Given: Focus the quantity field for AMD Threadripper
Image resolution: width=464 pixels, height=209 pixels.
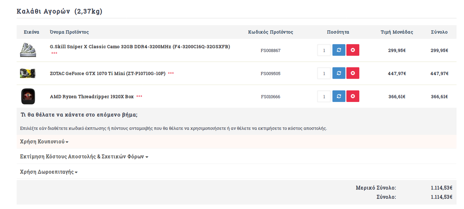Looking at the screenshot, I should [324, 97].
